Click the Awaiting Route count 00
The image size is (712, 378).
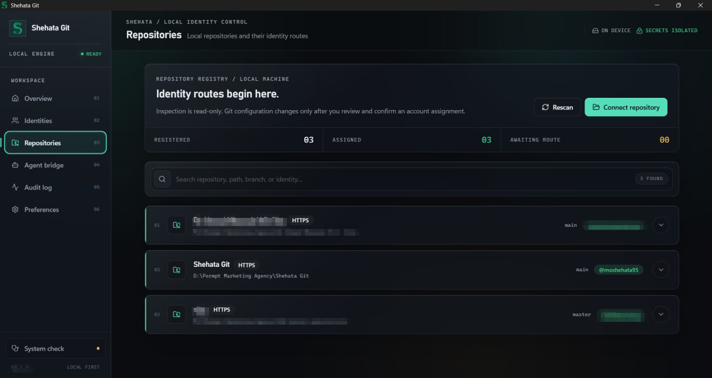pyautogui.click(x=665, y=140)
